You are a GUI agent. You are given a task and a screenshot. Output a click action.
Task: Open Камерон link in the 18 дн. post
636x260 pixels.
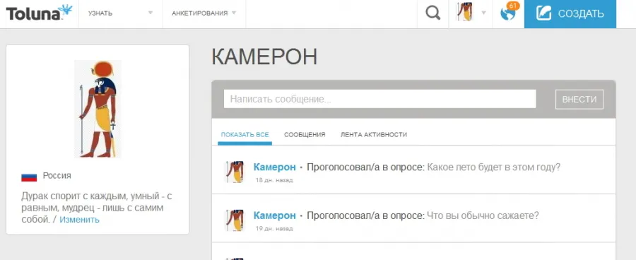point(275,167)
